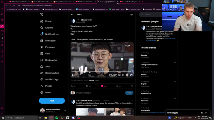Screen dimensions: 214x120
Task: Open video settings gear icon
Action: [x=127, y=75]
